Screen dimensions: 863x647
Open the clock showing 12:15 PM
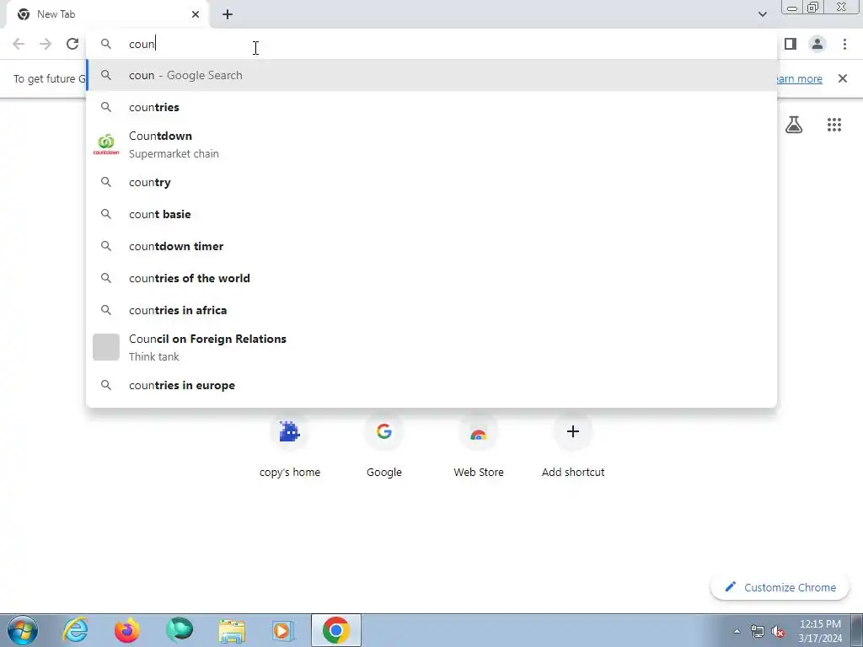point(820,630)
